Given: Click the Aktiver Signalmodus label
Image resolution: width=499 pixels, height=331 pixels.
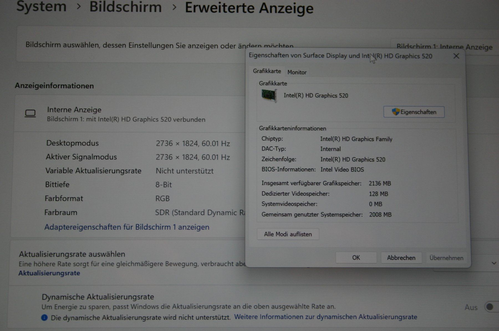Looking at the screenshot, I should 81,157.
